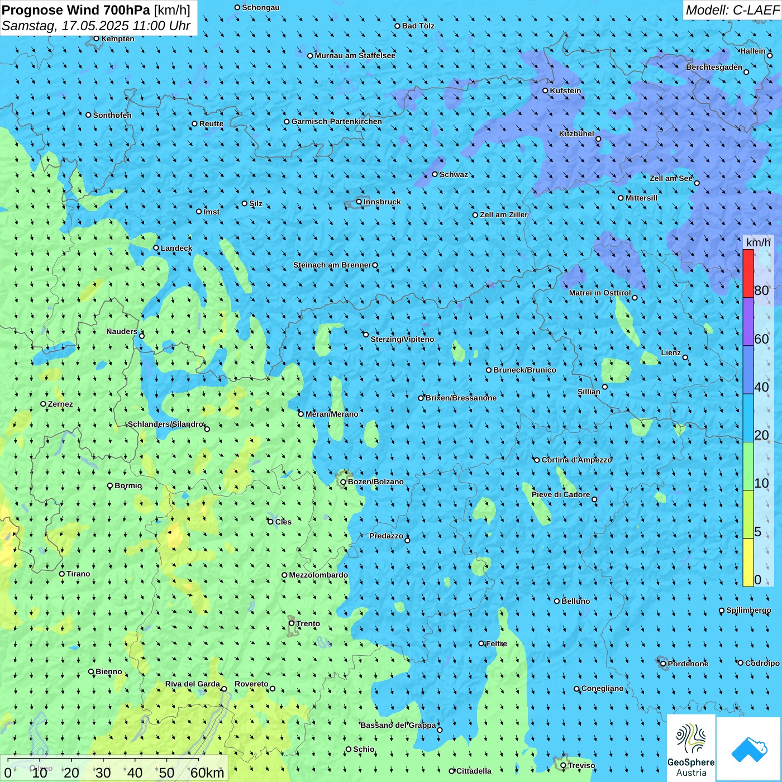Click the 'Sonthofen' label
The image size is (782, 782).
click(x=112, y=115)
